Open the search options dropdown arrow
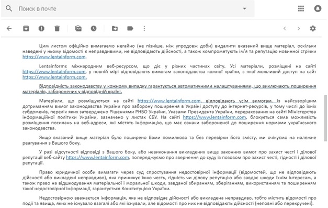Image resolution: width=328 pixels, height=208 pixels. [244, 8]
